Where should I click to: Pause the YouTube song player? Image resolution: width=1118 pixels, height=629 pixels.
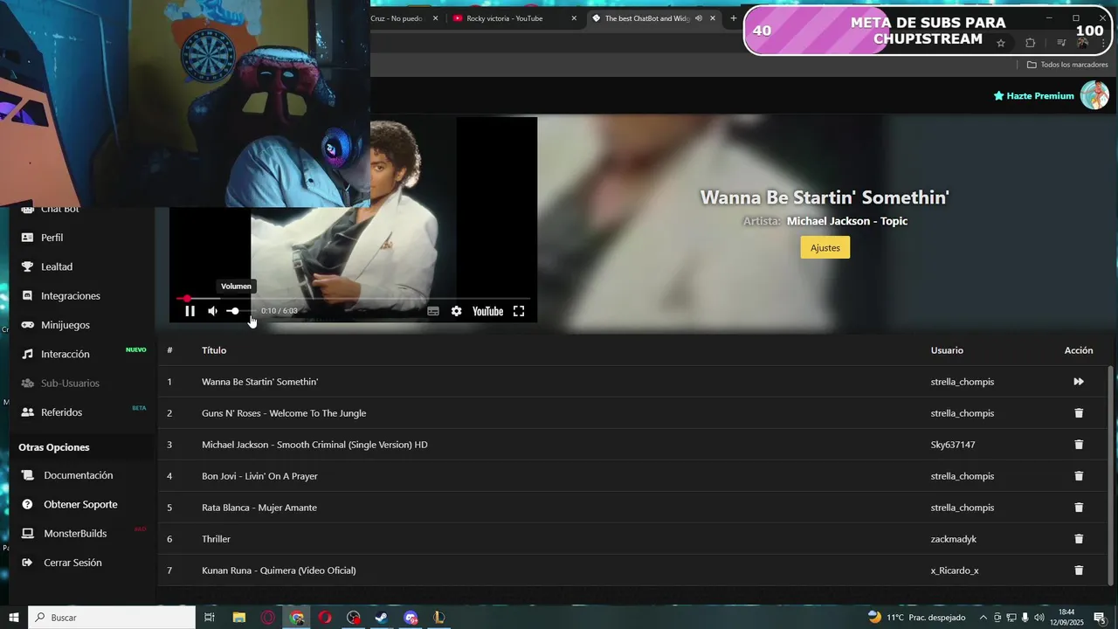190,311
